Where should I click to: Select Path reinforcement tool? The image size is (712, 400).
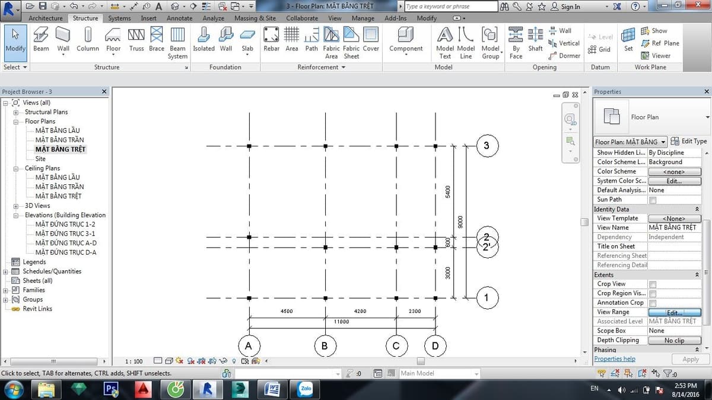311,40
